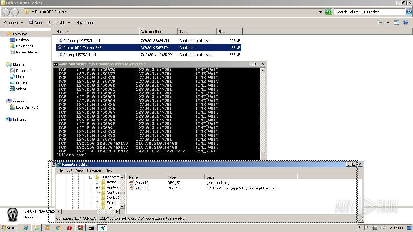Expand the Explorer registry key
The height and width of the screenshot is (232, 413).
coord(97,203)
